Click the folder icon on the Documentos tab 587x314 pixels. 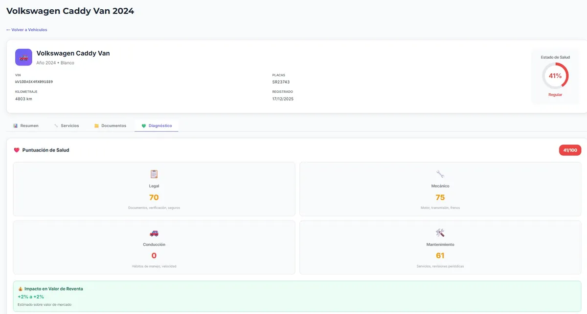[x=96, y=126]
